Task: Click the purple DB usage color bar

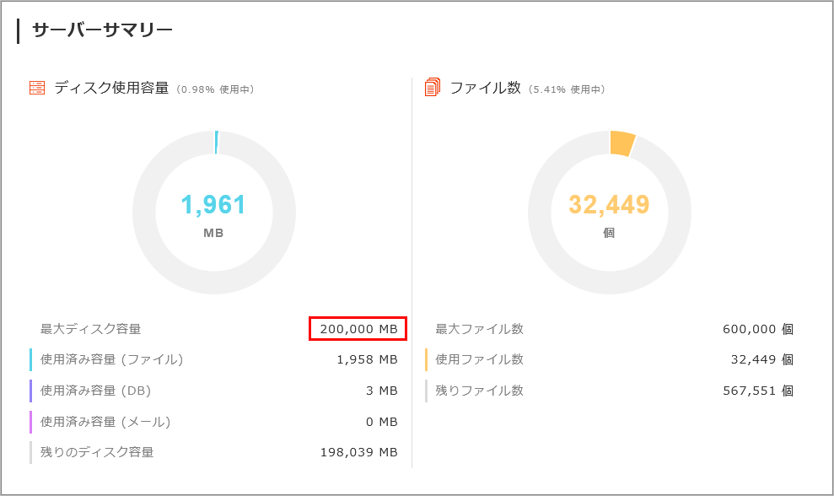Action: tap(31, 391)
